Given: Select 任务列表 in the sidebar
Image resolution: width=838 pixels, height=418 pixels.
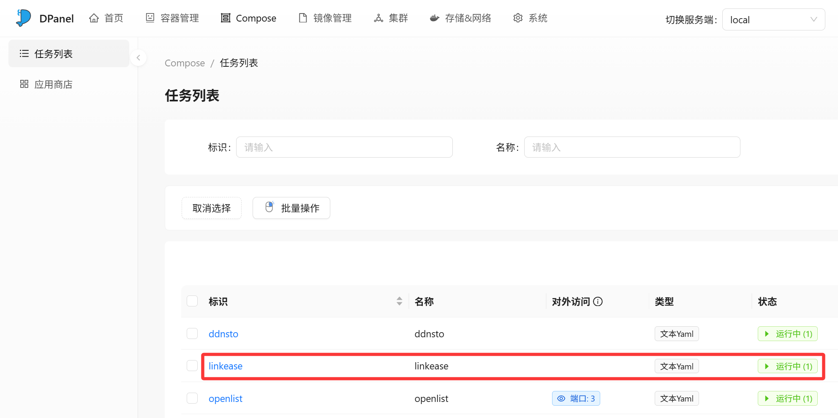Looking at the screenshot, I should 53,54.
